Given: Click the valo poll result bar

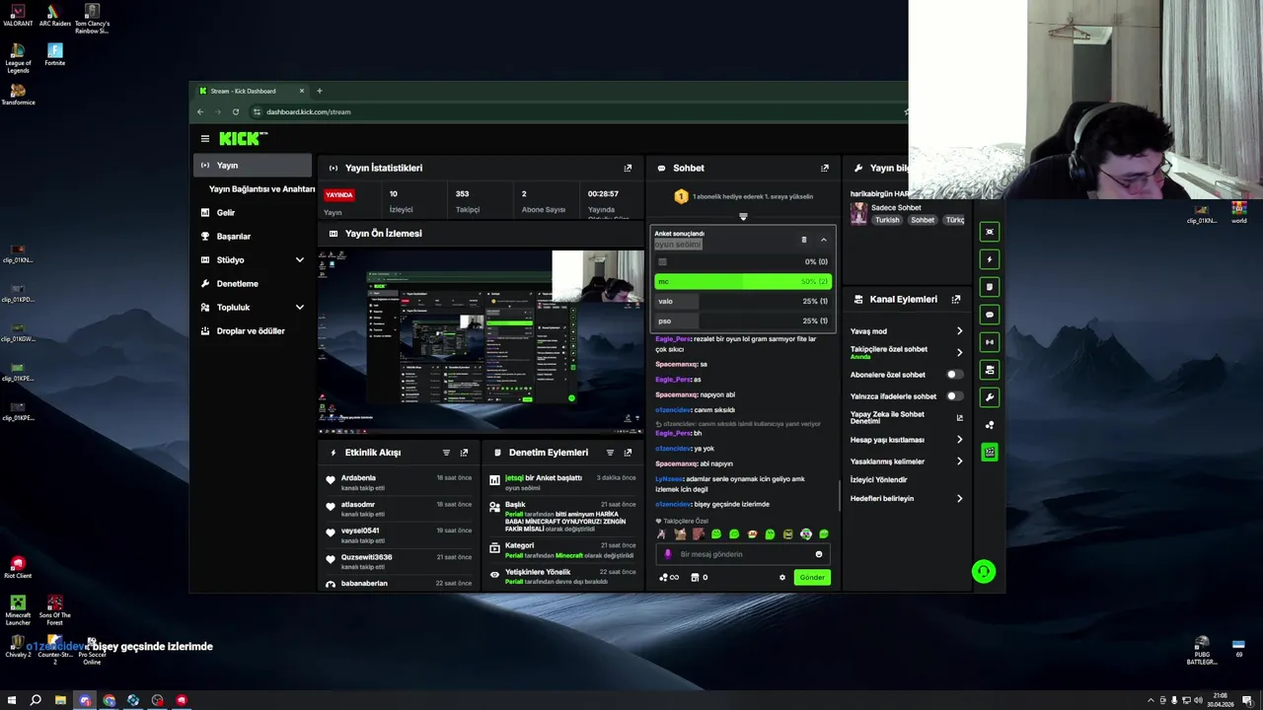Looking at the screenshot, I should [742, 302].
